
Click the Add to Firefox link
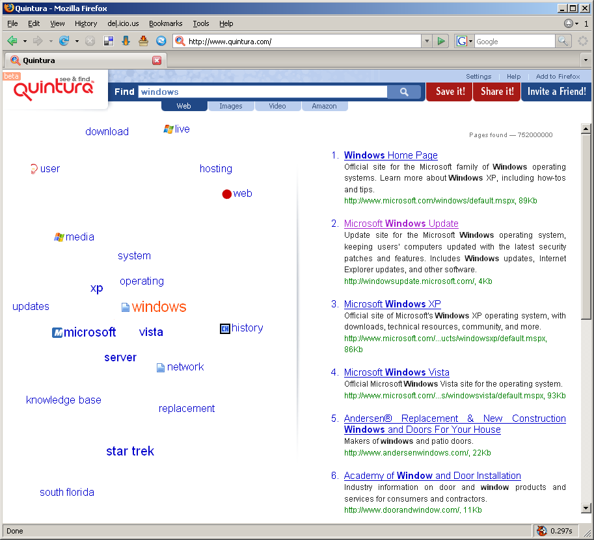(558, 77)
